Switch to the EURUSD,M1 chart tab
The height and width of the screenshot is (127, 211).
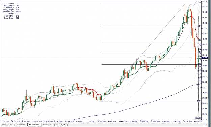tap(7, 125)
